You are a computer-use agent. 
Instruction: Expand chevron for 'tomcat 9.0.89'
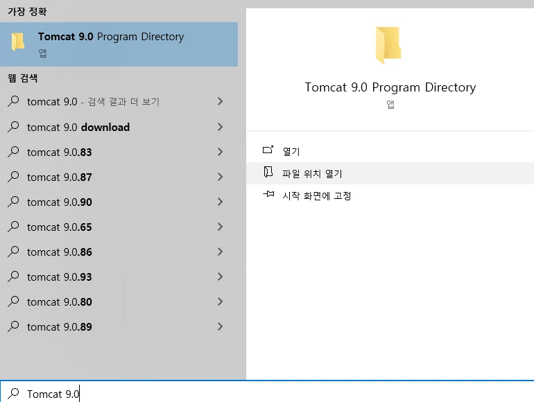[x=221, y=326]
